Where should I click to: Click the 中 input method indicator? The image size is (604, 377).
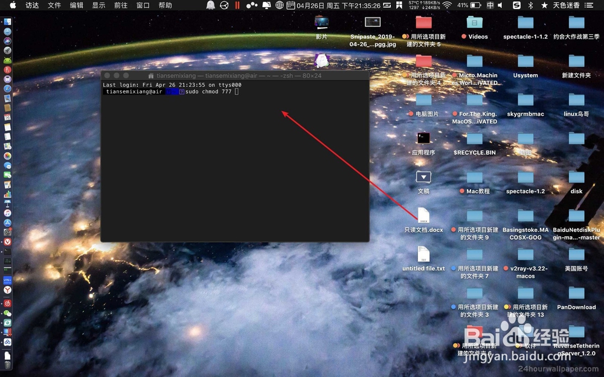[490, 5]
